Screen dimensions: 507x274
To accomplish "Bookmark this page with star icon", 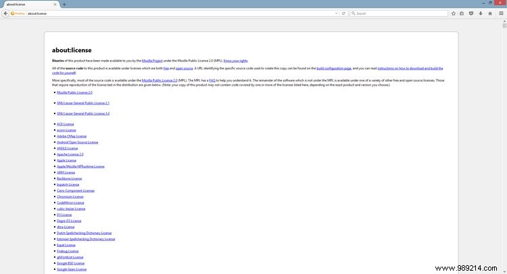I will (x=453, y=13).
